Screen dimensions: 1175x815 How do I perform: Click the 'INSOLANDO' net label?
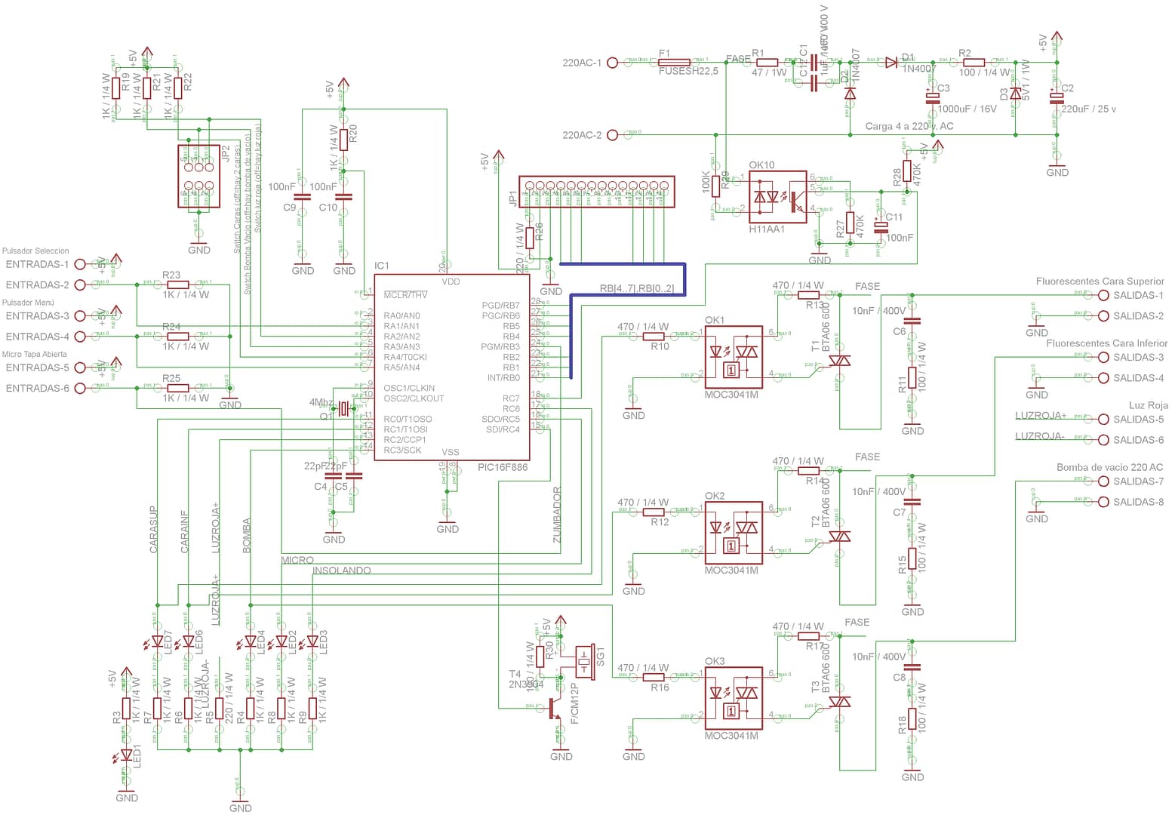[342, 570]
